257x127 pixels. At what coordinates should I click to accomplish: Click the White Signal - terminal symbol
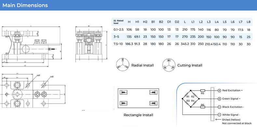point(219,115)
